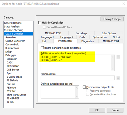Select Output Converter category
Screen dimensions: 127x115
[15, 41]
